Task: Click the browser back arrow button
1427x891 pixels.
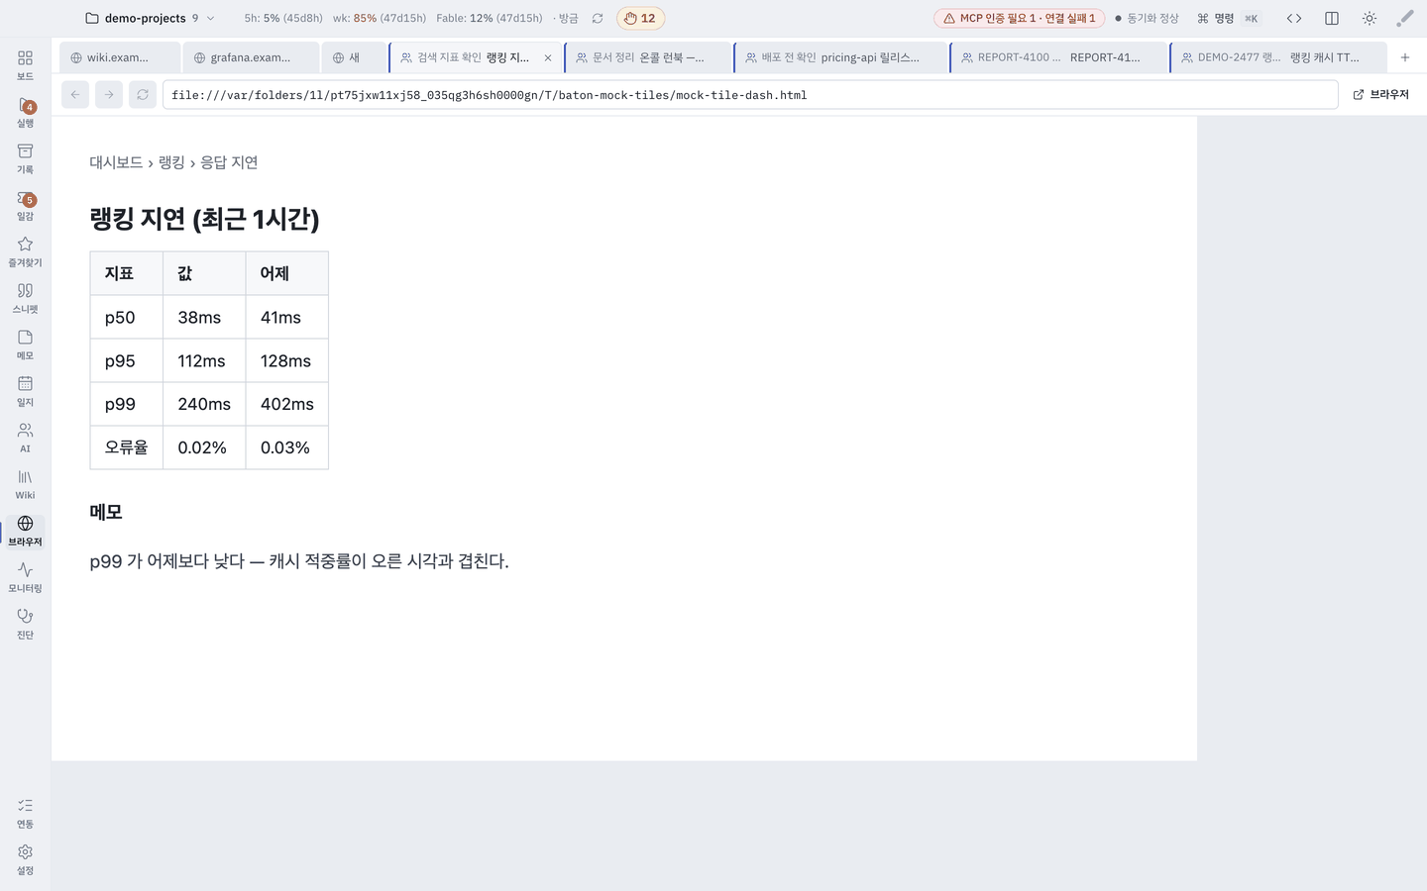Action: click(x=75, y=95)
